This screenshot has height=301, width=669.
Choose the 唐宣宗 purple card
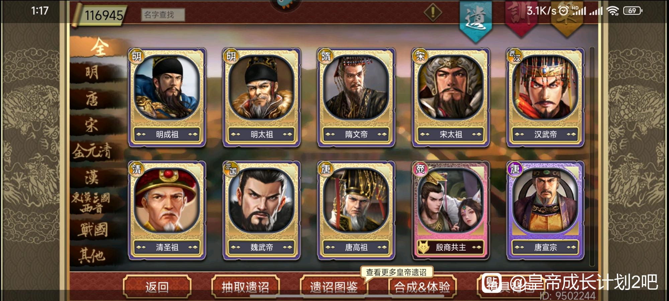(x=546, y=210)
